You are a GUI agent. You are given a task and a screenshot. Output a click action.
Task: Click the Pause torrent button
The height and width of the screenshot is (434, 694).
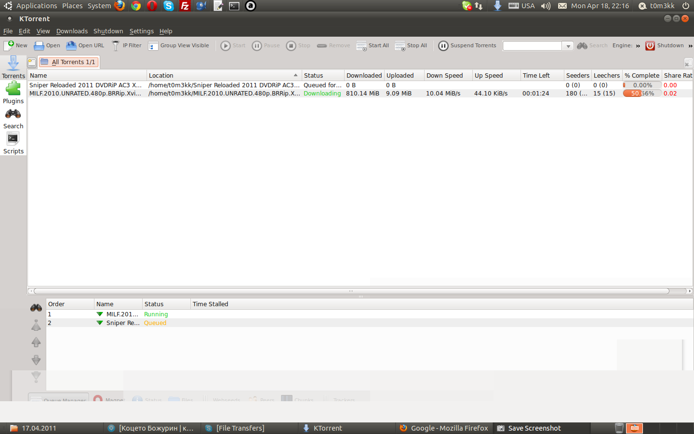(266, 46)
